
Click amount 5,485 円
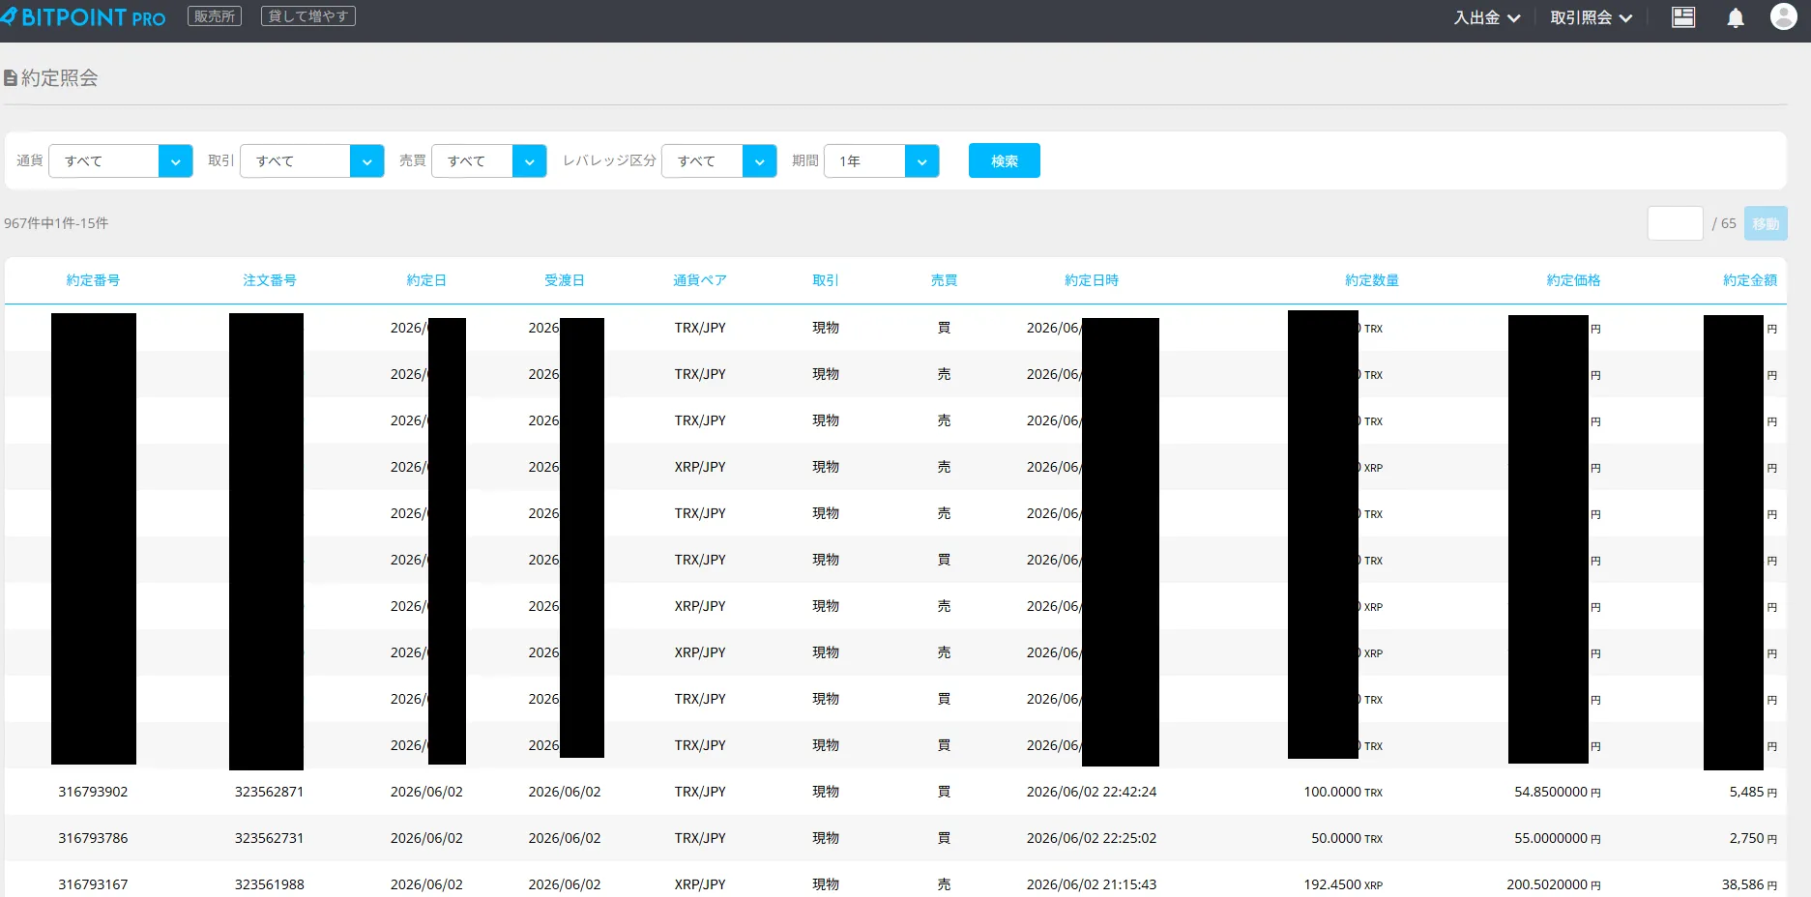(x=1753, y=792)
